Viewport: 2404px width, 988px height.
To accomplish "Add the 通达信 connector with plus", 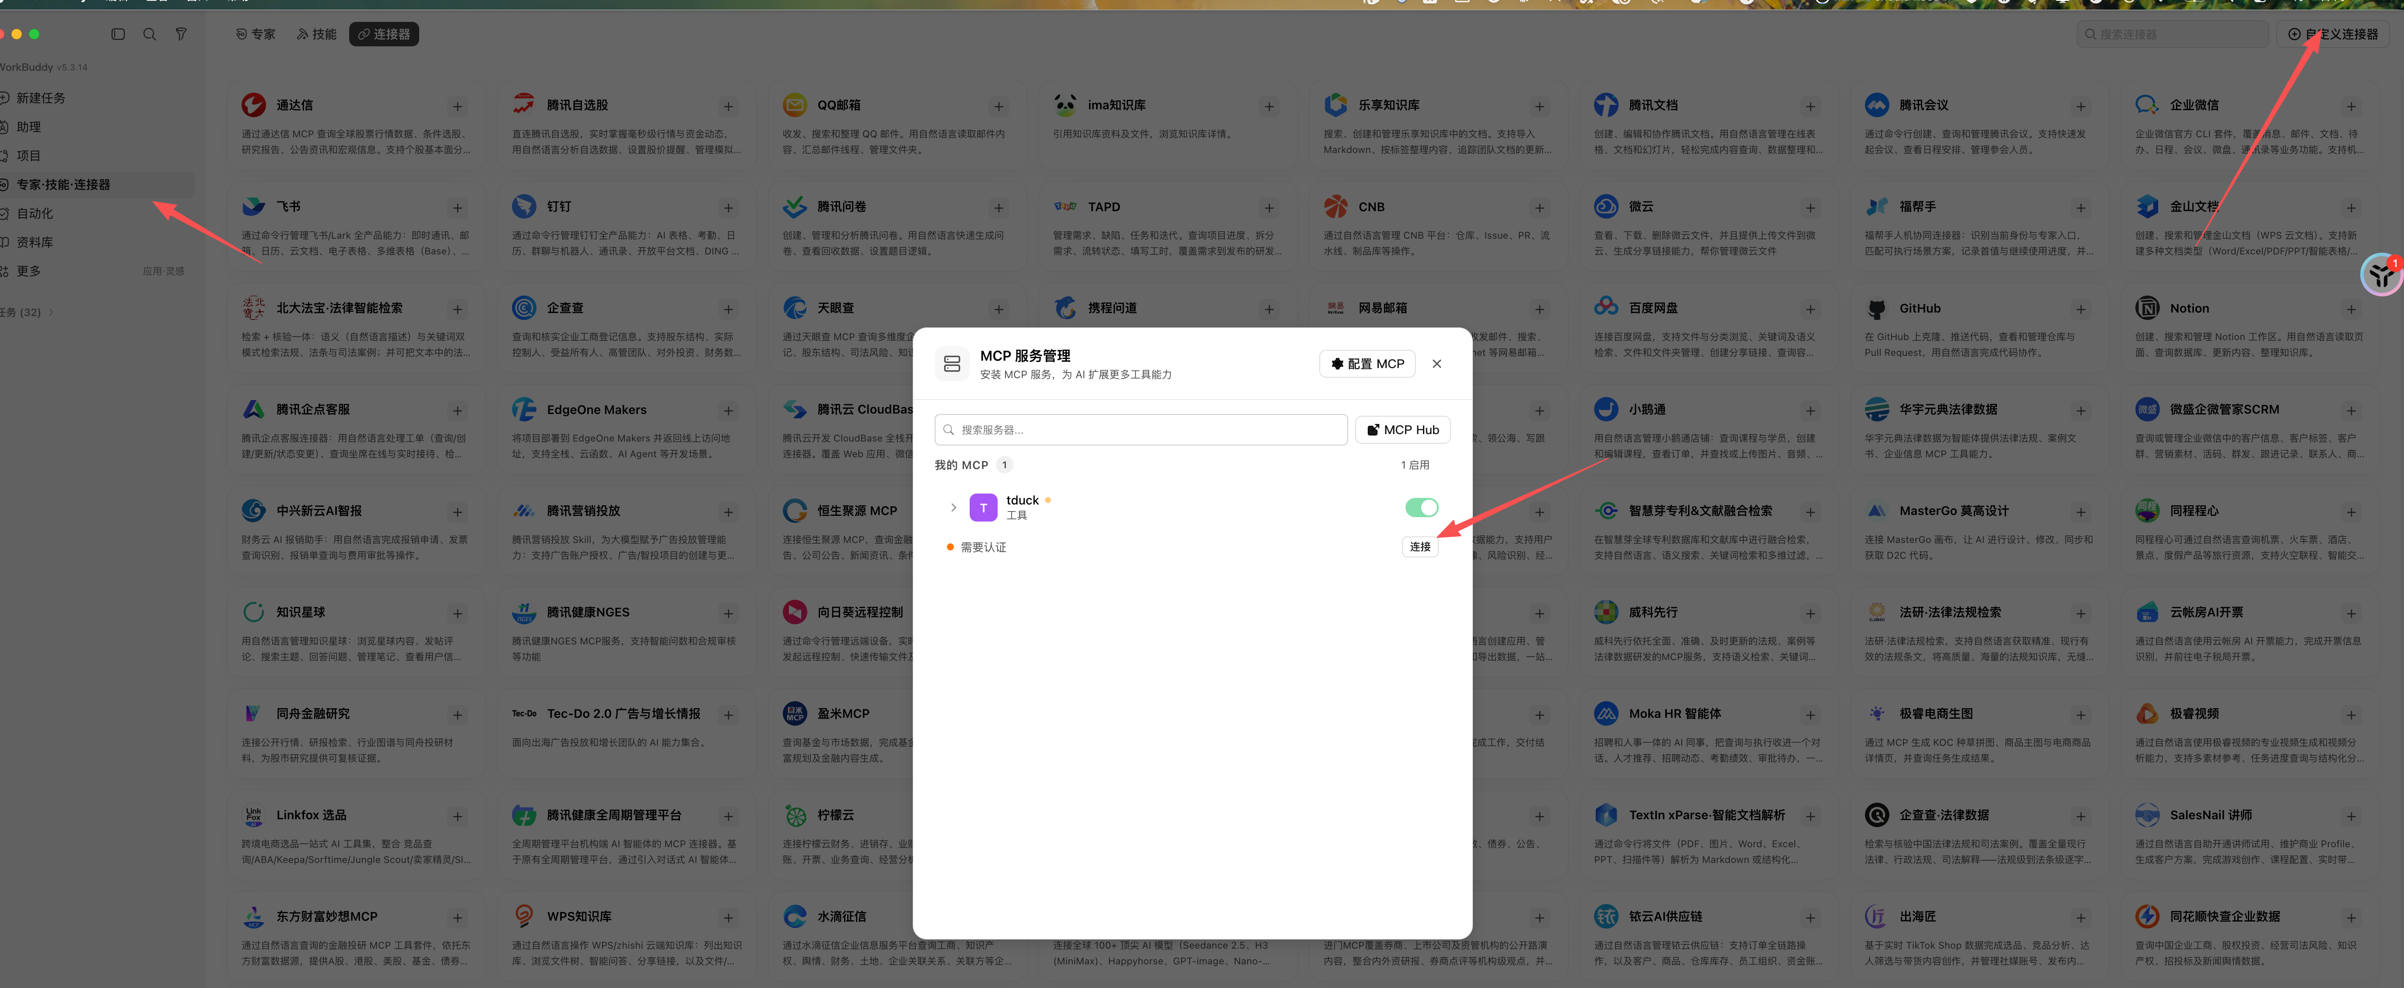I will tap(457, 106).
